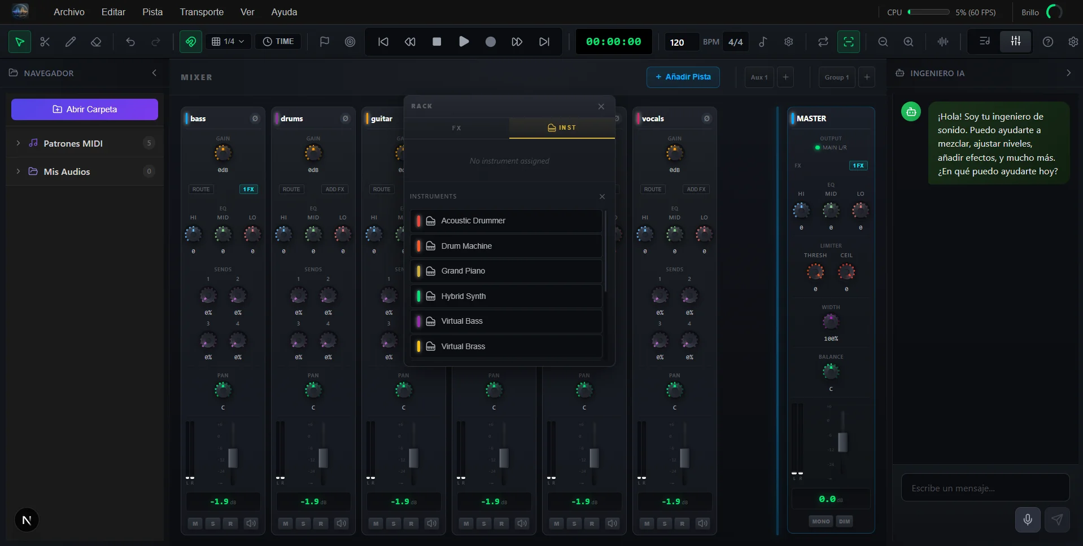This screenshot has width=1083, height=546.
Task: Mute the bass channel
Action: pos(195,523)
